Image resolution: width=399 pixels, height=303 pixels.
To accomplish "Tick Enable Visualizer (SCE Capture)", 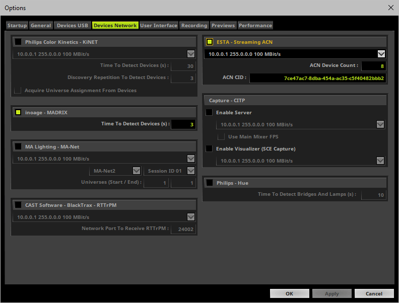I will tap(209, 148).
